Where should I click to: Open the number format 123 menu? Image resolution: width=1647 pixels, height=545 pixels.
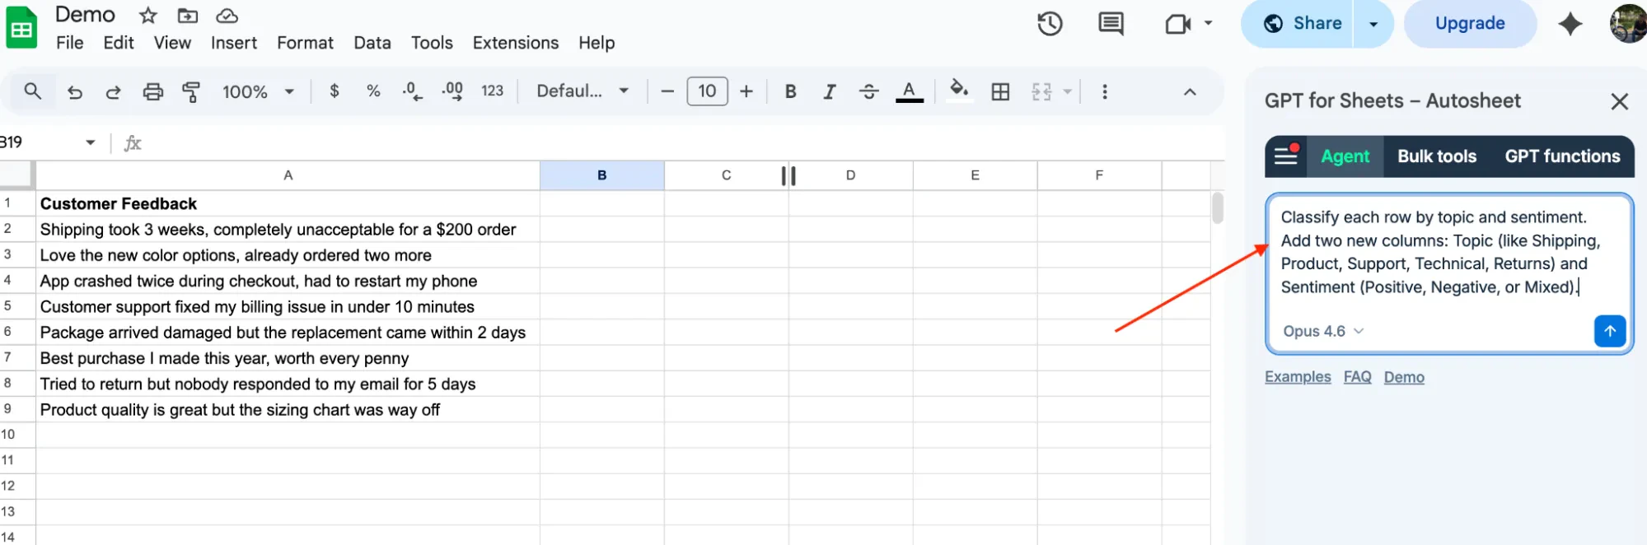tap(493, 91)
